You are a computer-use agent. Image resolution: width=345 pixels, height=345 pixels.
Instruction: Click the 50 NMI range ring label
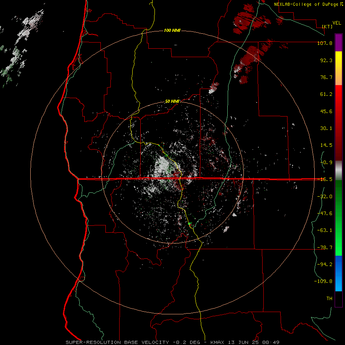point(172,102)
